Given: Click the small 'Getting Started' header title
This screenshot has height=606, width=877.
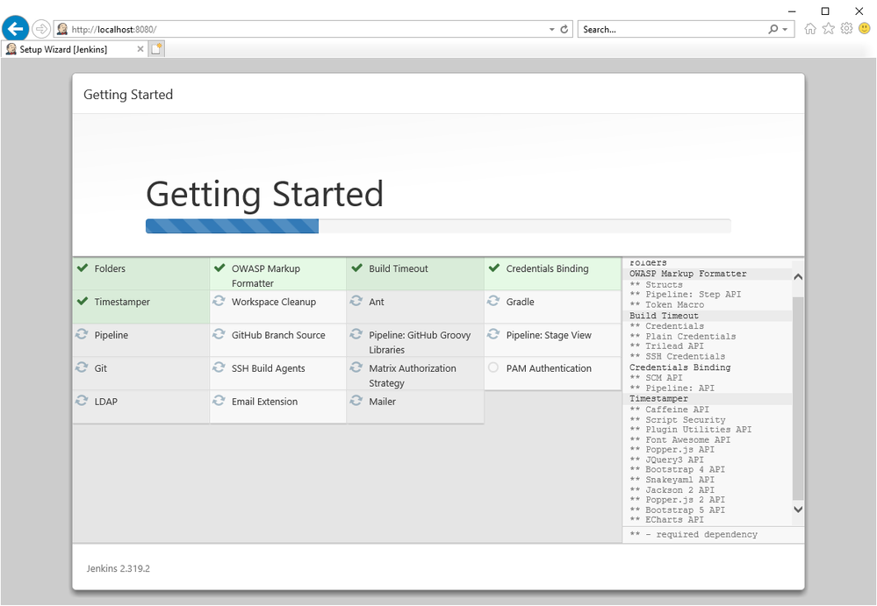Looking at the screenshot, I should point(128,95).
